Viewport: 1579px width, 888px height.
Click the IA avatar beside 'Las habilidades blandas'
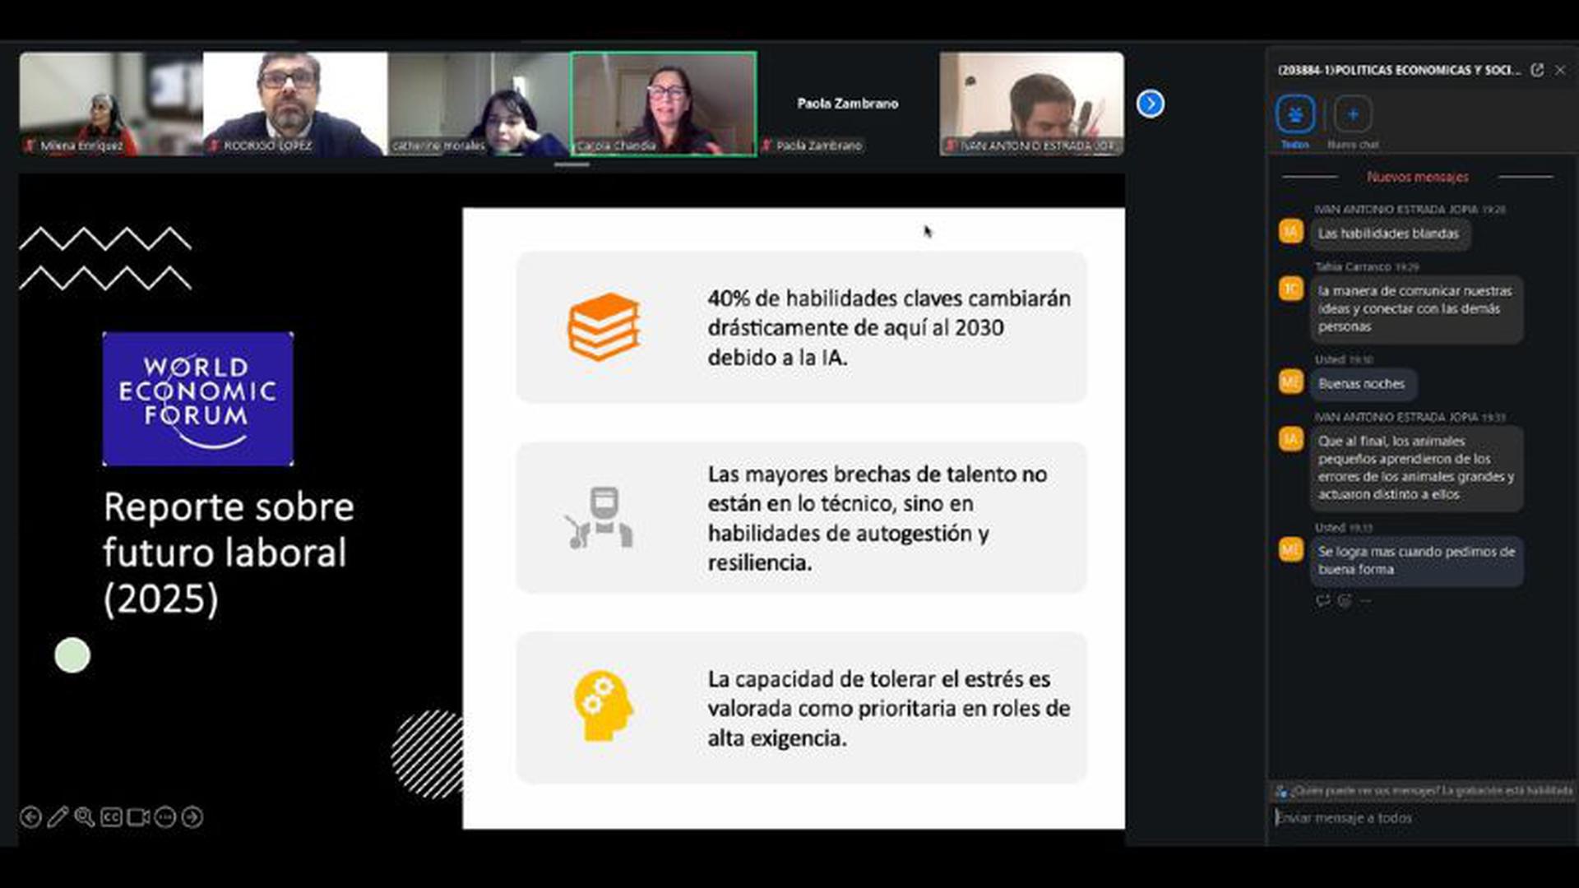coord(1290,231)
